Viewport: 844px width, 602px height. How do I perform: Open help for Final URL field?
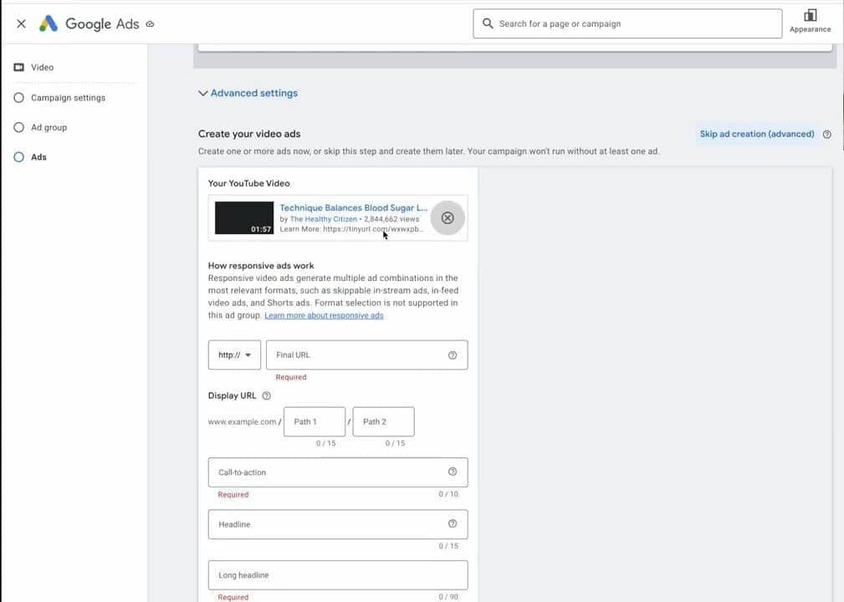pyautogui.click(x=453, y=355)
